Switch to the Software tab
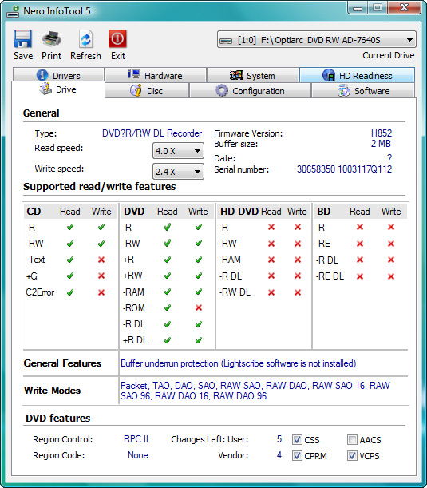Screen dimensions: 427x488 click(x=363, y=91)
